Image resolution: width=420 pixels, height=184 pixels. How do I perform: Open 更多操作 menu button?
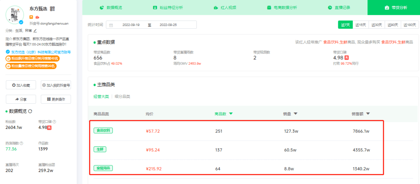pyautogui.click(x=56, y=99)
